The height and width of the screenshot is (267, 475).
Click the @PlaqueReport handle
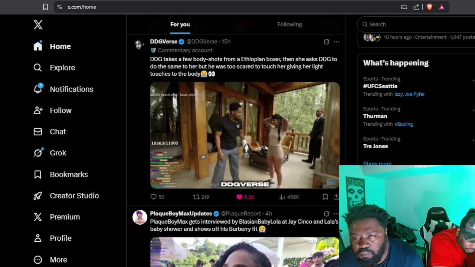click(x=241, y=214)
